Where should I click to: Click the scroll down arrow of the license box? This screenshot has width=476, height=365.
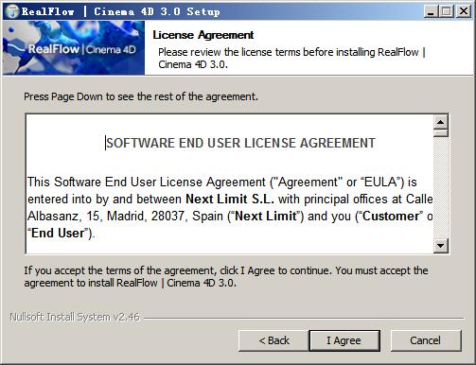pyautogui.click(x=441, y=245)
